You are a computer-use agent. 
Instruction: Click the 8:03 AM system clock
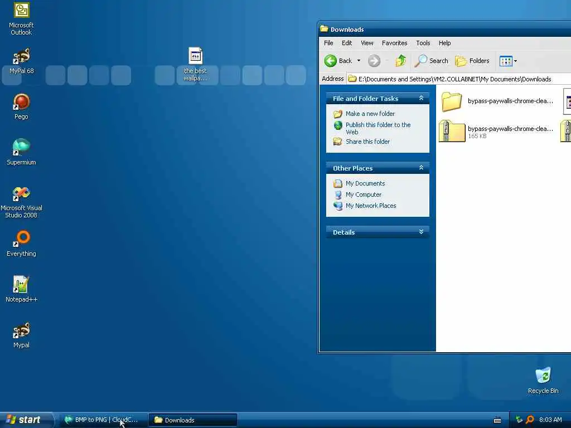(x=550, y=420)
